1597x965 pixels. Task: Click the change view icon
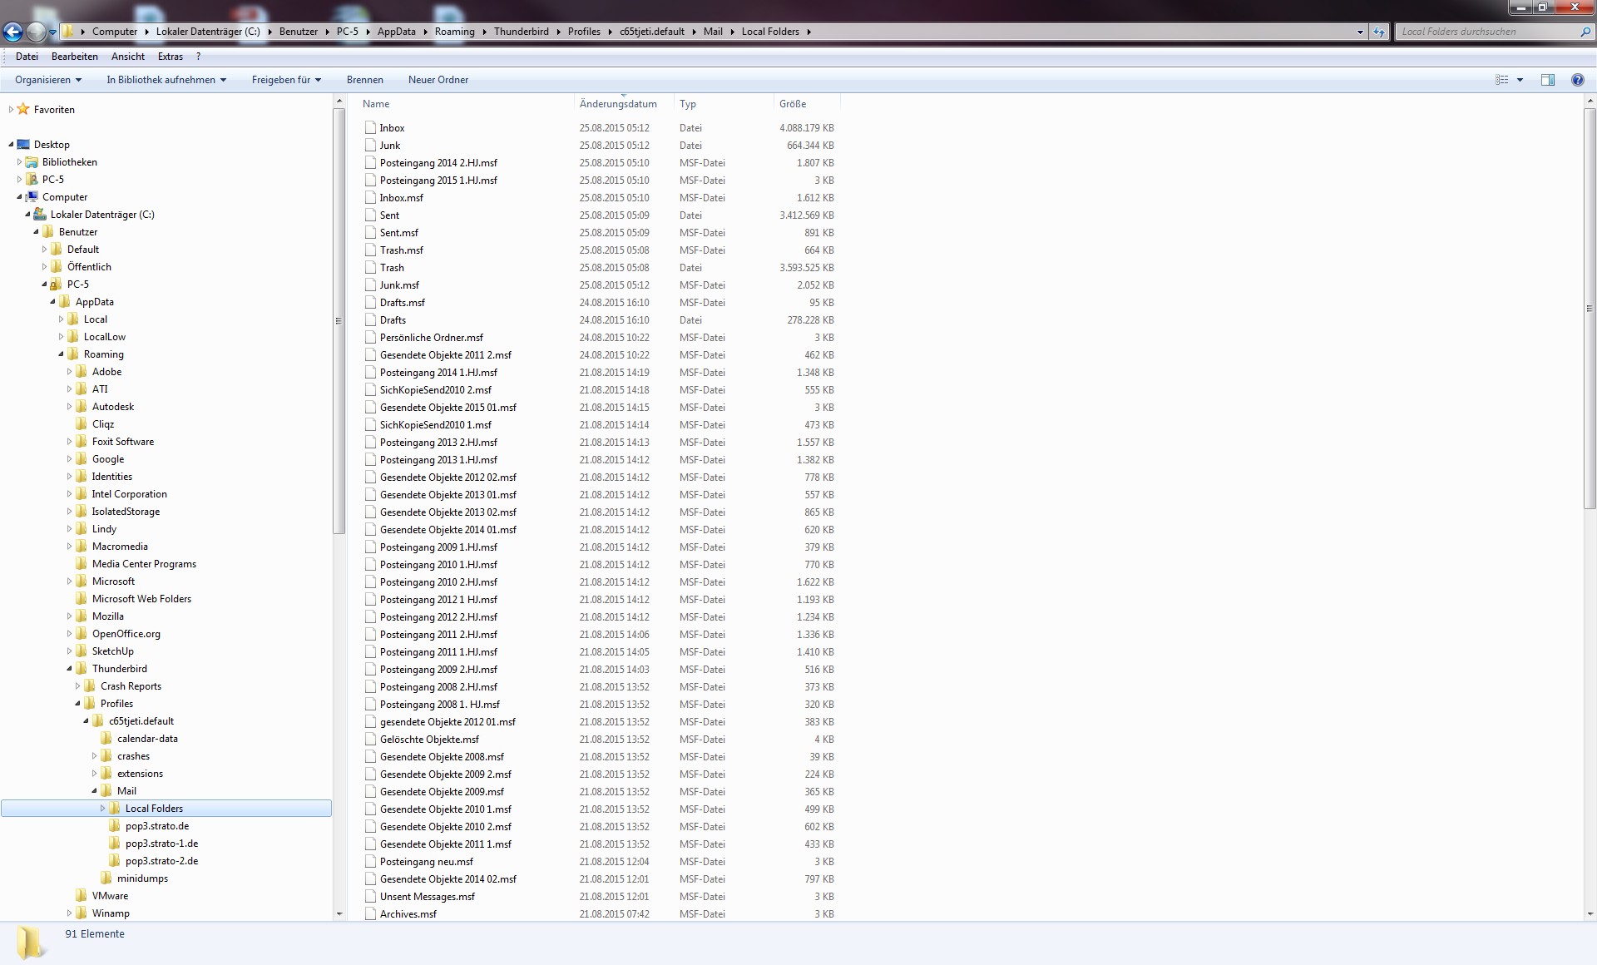tap(1502, 80)
